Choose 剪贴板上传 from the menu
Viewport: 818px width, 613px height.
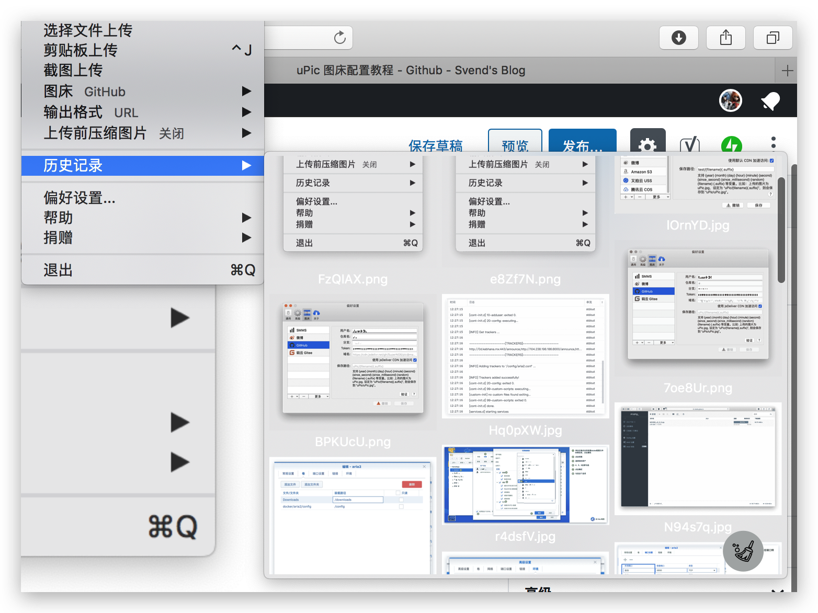[142, 50]
